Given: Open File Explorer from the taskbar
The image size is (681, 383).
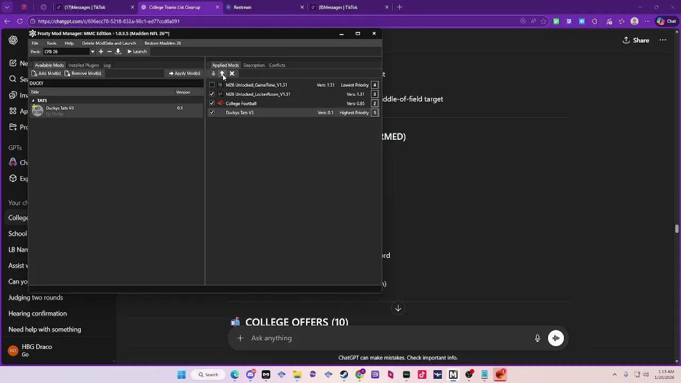Looking at the screenshot, I should (297, 375).
